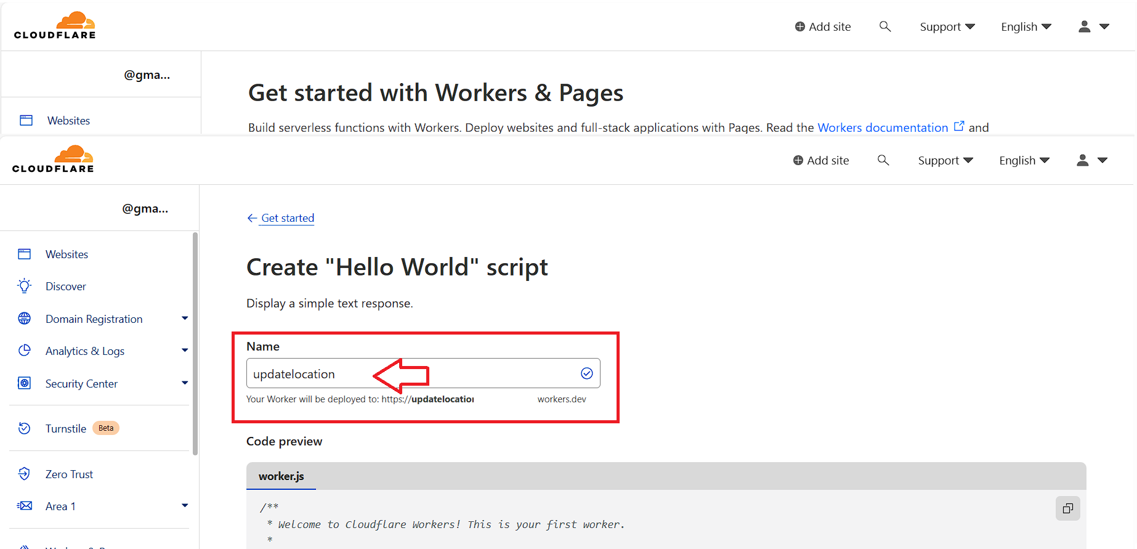Go back via the Get started link
This screenshot has width=1137, height=549.
pyautogui.click(x=288, y=218)
